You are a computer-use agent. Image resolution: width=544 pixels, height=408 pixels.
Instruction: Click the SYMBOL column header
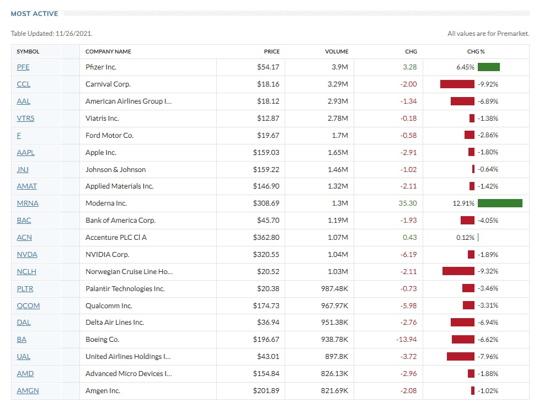28,51
